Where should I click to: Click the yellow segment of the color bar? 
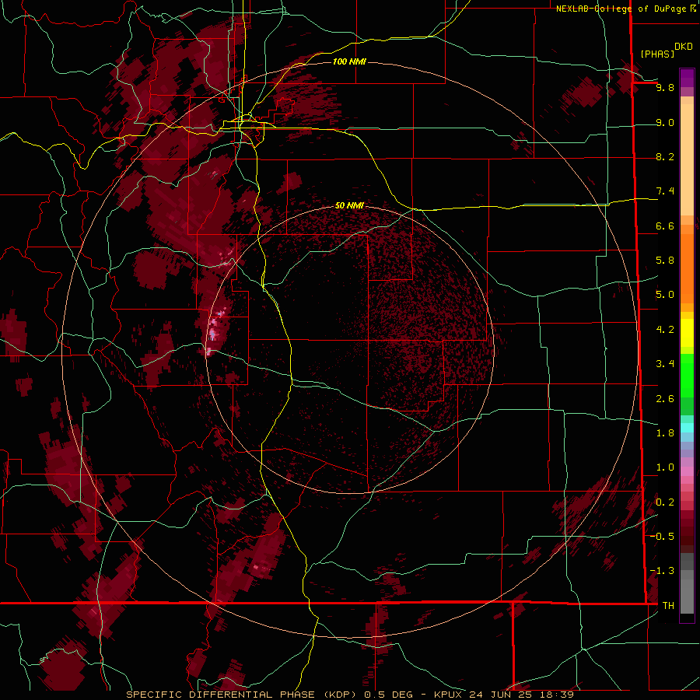click(687, 333)
